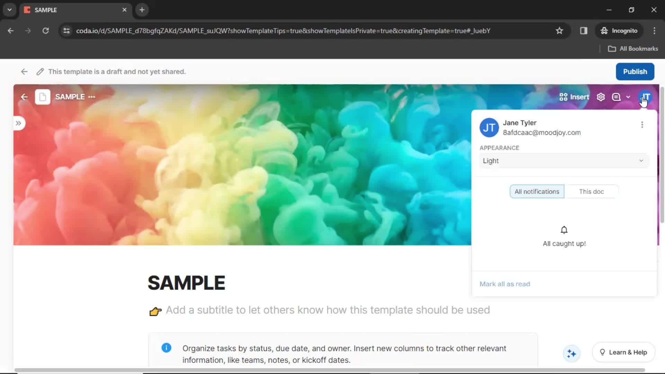Switch to All notifications tab
The height and width of the screenshot is (374, 665).
(537, 192)
